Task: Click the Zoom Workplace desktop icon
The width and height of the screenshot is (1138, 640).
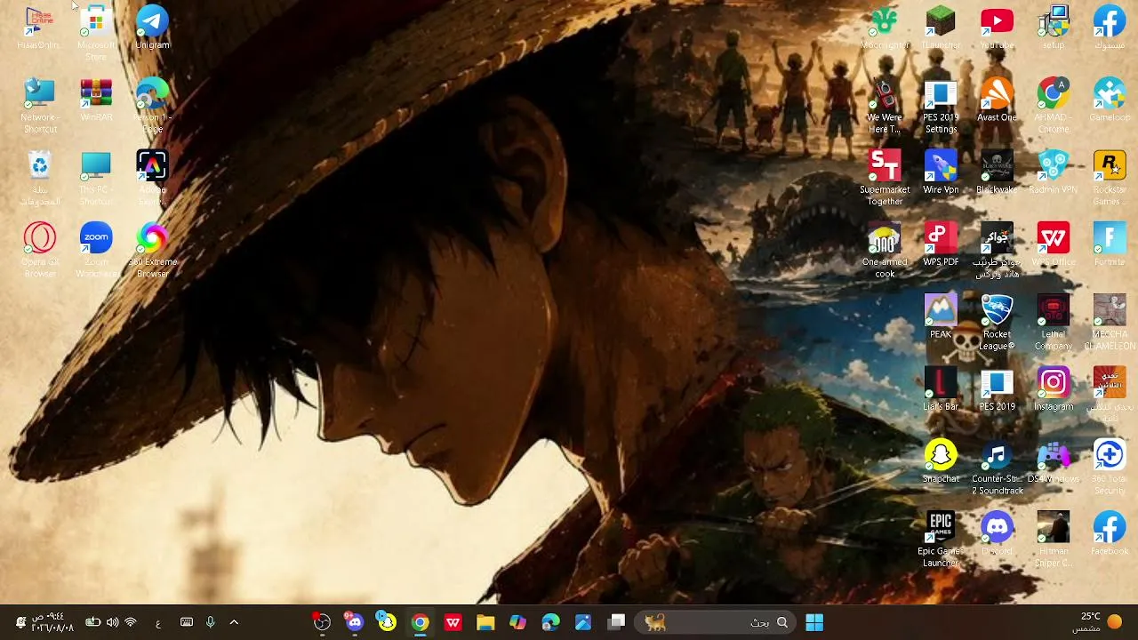Action: pyautogui.click(x=96, y=250)
